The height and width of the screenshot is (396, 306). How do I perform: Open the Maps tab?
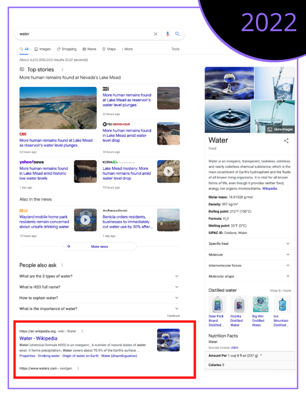click(109, 49)
